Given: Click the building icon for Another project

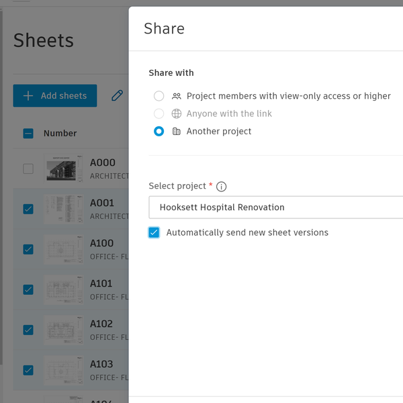Looking at the screenshot, I should point(177,132).
